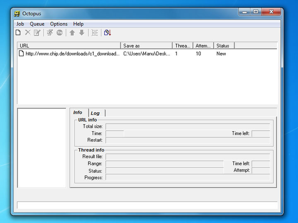Click the Attempt field

[261, 170]
